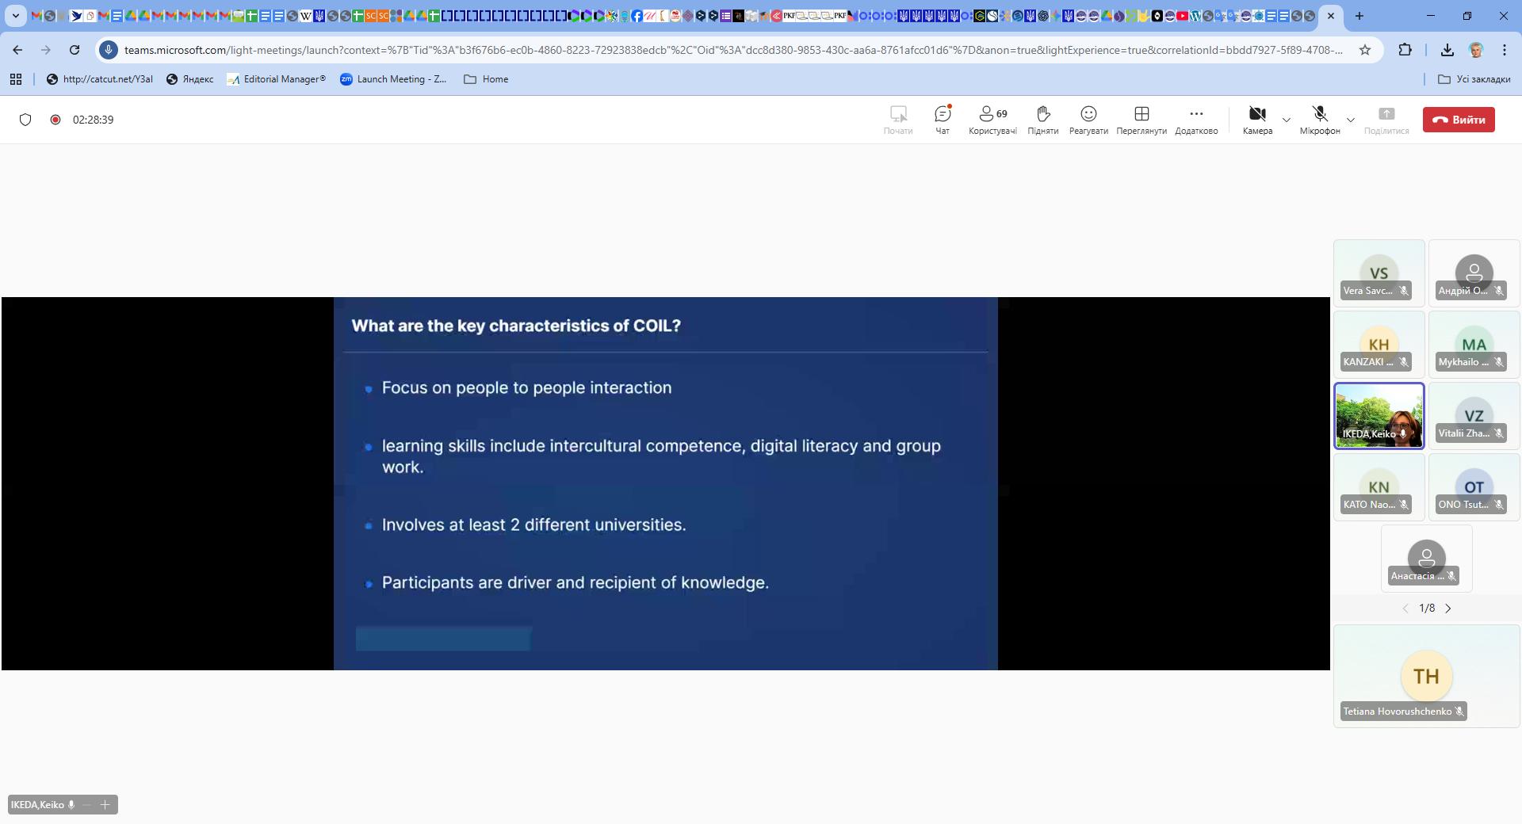Viewport: 1522px width, 824px height.
Task: Go to next participants page
Action: click(1448, 608)
